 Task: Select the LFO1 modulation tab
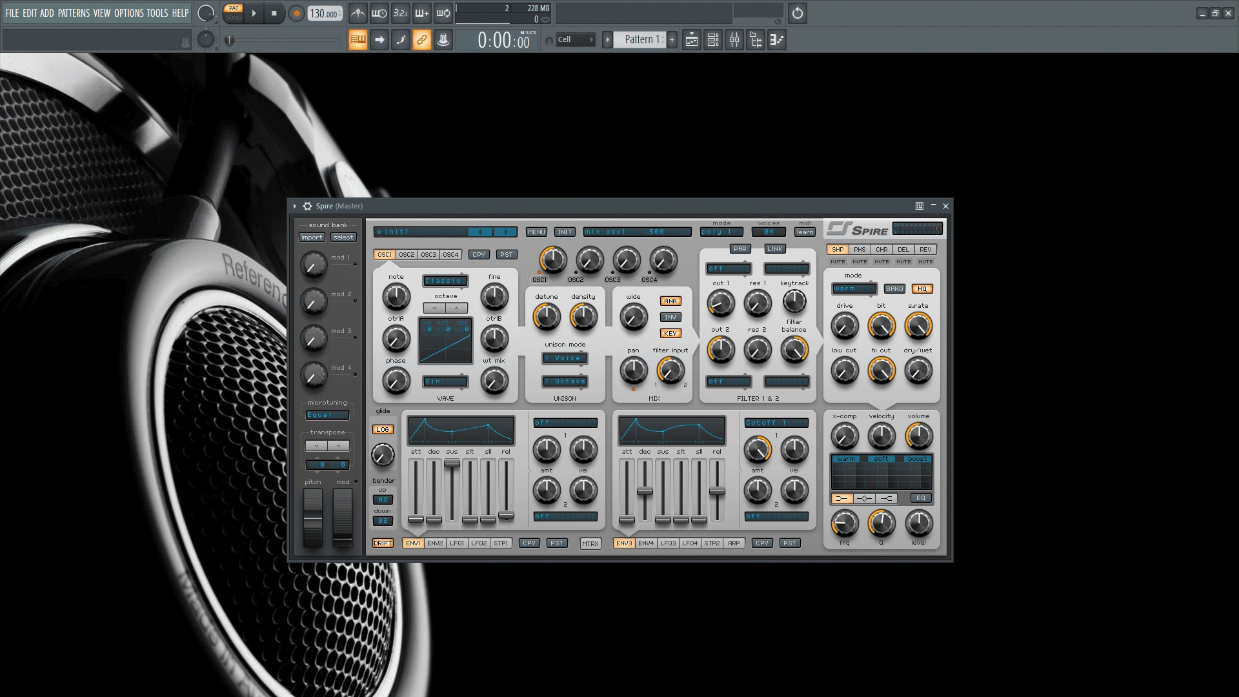(457, 543)
